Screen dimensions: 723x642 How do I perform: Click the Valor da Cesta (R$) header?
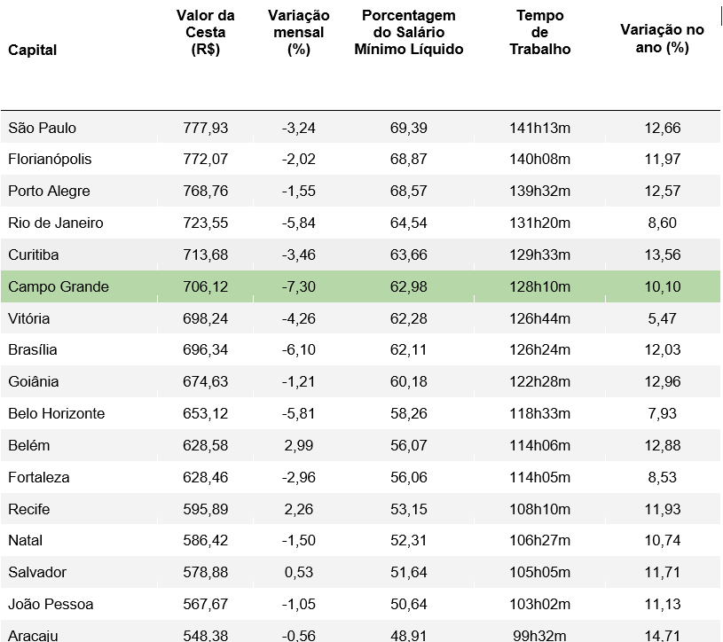click(x=205, y=32)
